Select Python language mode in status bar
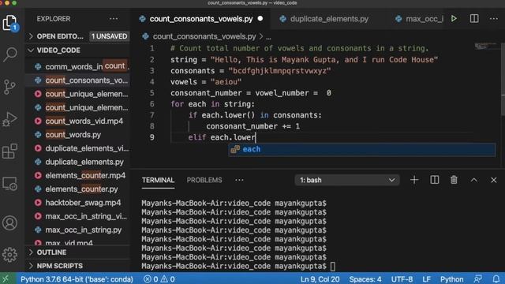 click(452, 278)
